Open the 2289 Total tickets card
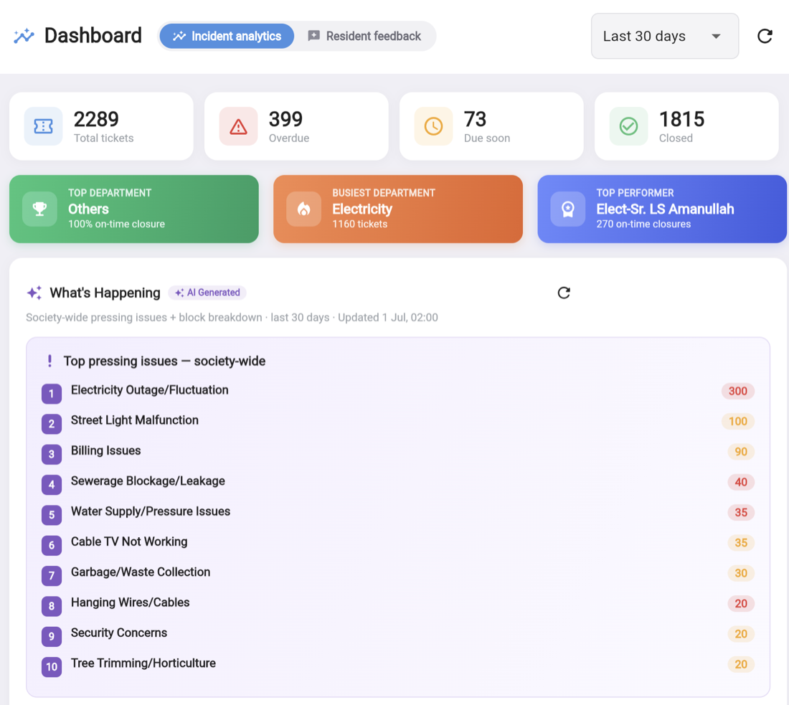The height and width of the screenshot is (705, 789). [101, 126]
